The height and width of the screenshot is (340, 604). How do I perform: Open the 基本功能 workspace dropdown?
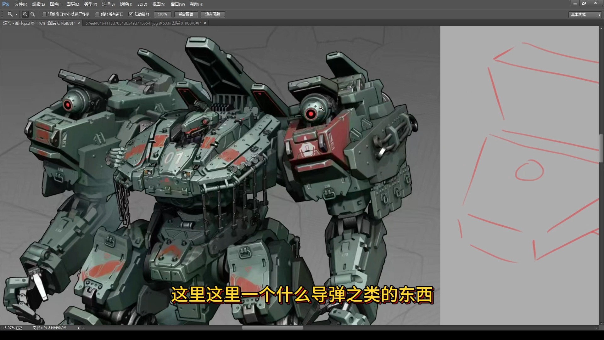point(585,14)
